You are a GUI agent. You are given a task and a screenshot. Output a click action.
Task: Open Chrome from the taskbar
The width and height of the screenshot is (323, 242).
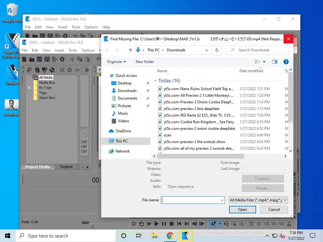170,236
